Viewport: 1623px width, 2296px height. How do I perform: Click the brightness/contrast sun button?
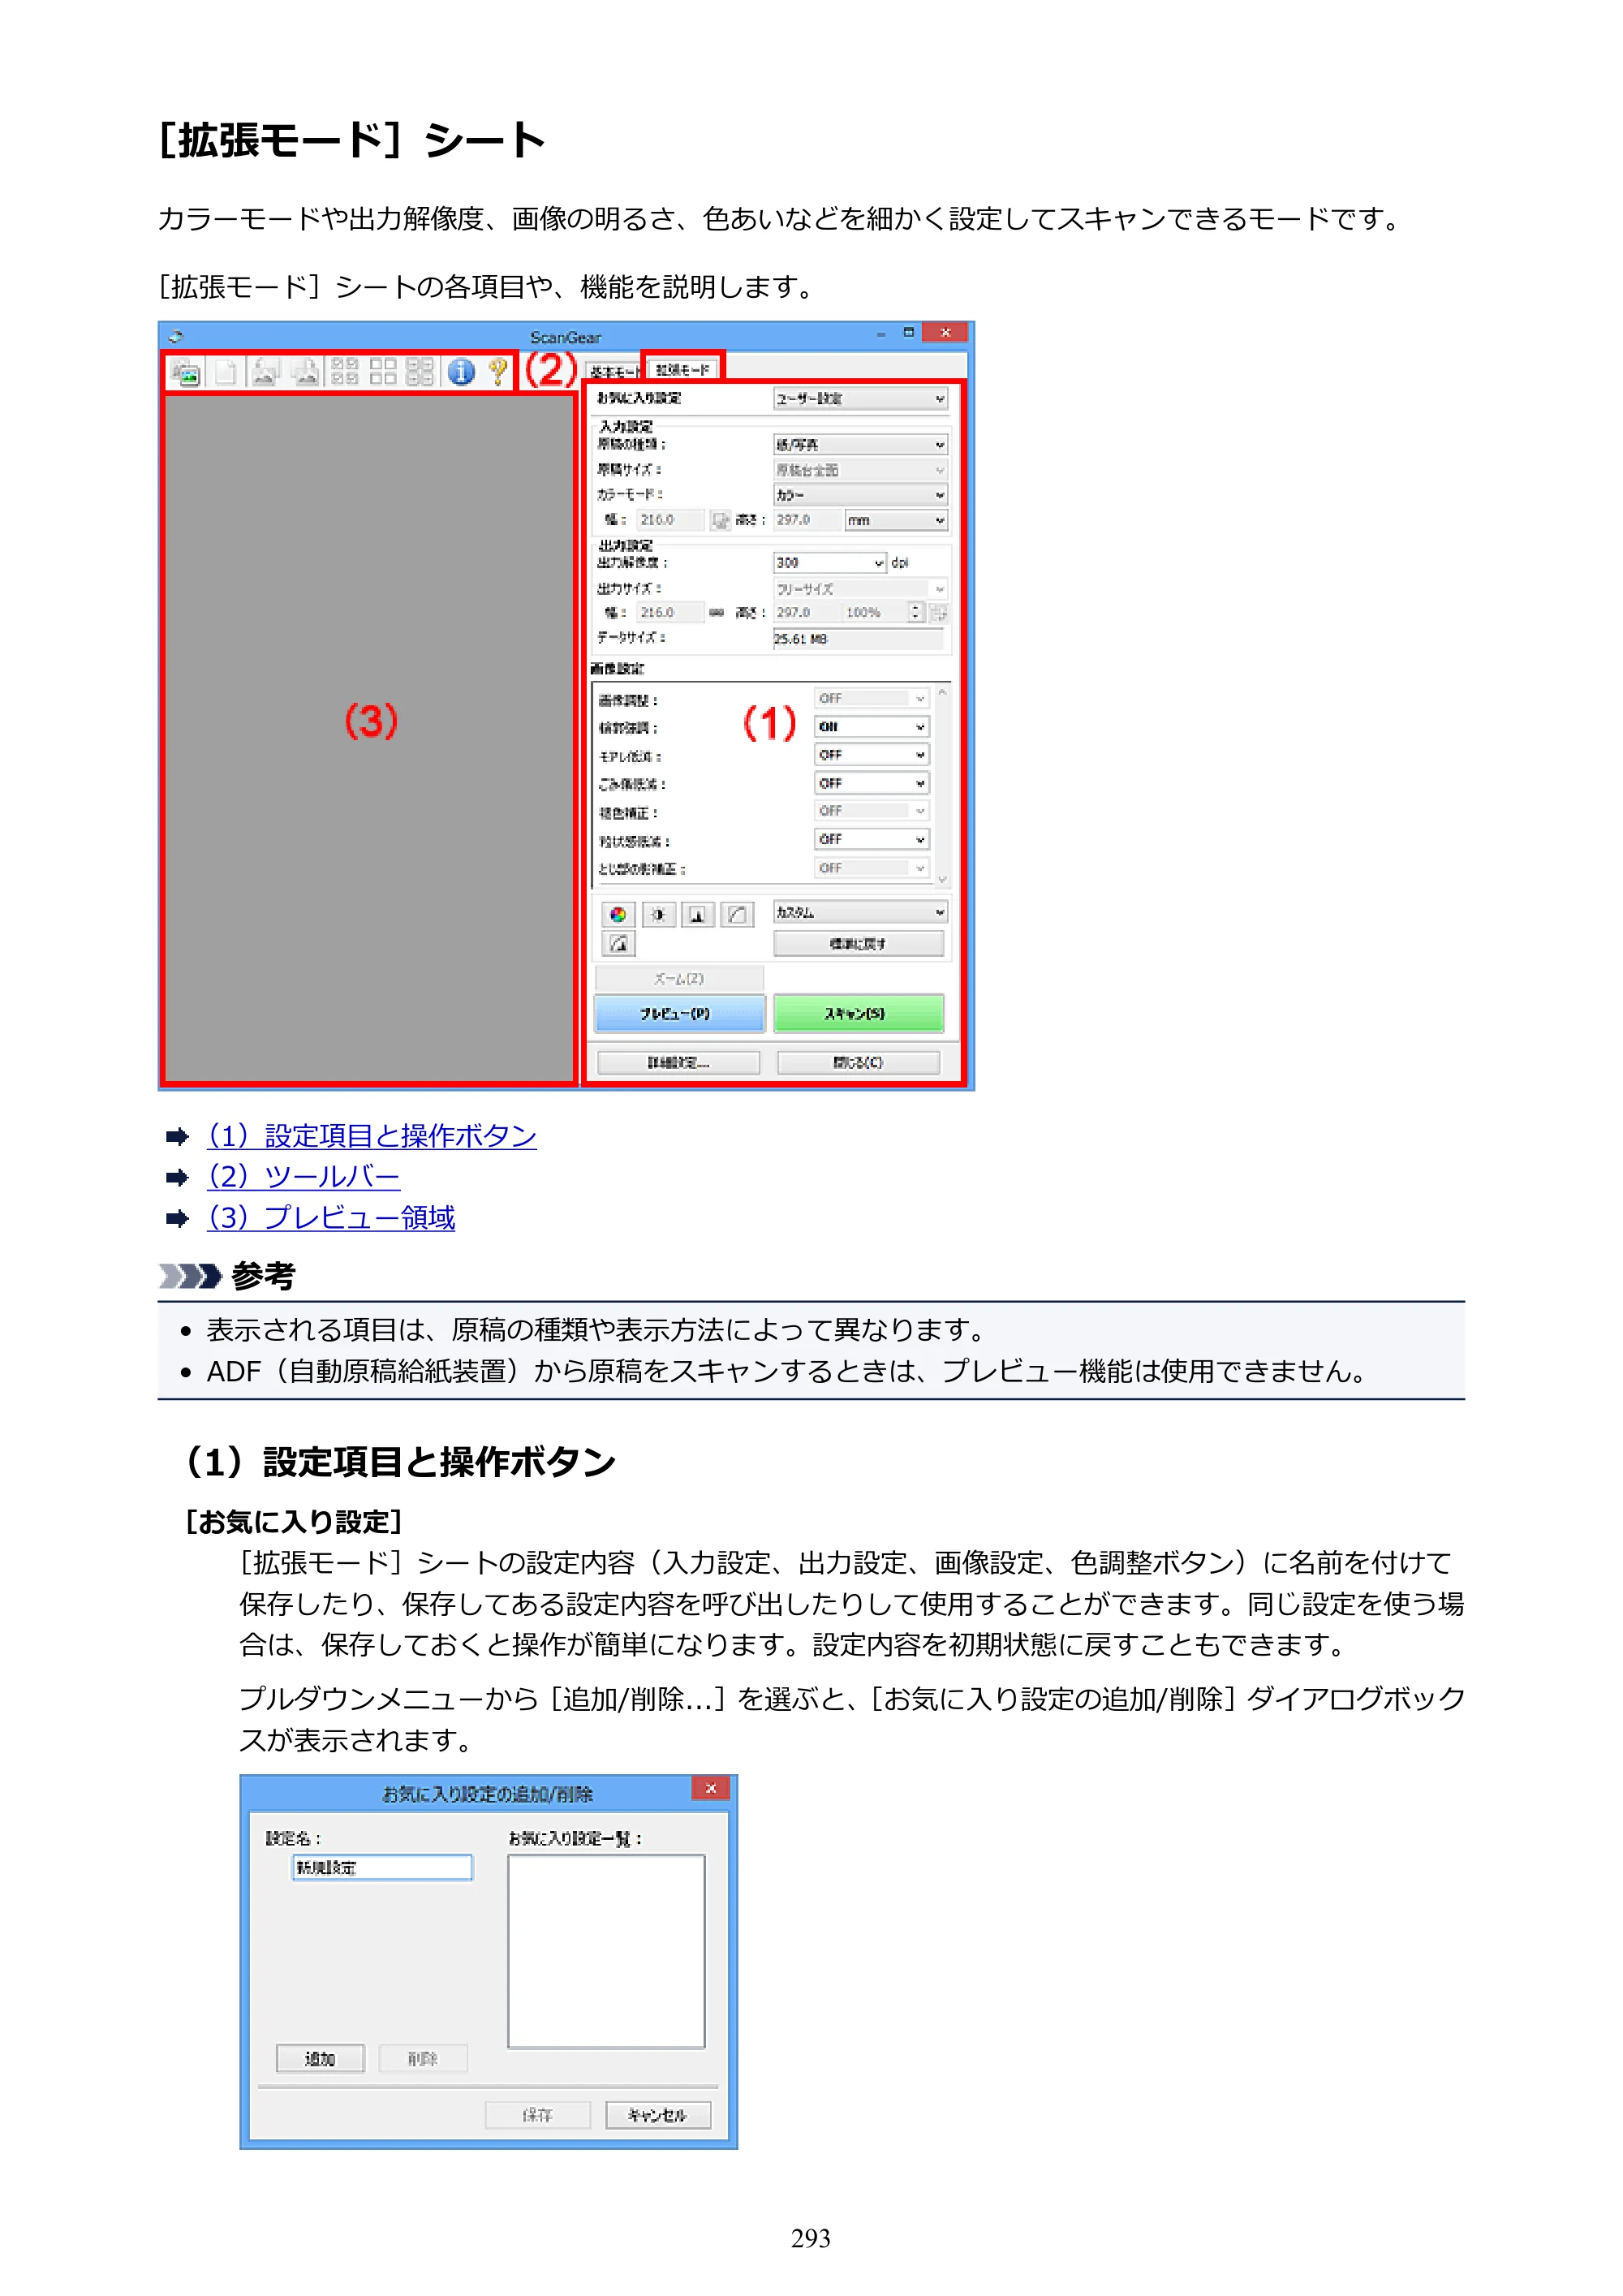point(658,914)
